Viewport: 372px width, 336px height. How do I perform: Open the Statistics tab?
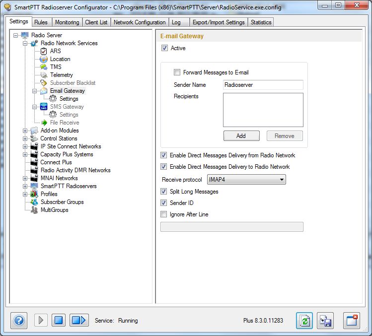(261, 22)
